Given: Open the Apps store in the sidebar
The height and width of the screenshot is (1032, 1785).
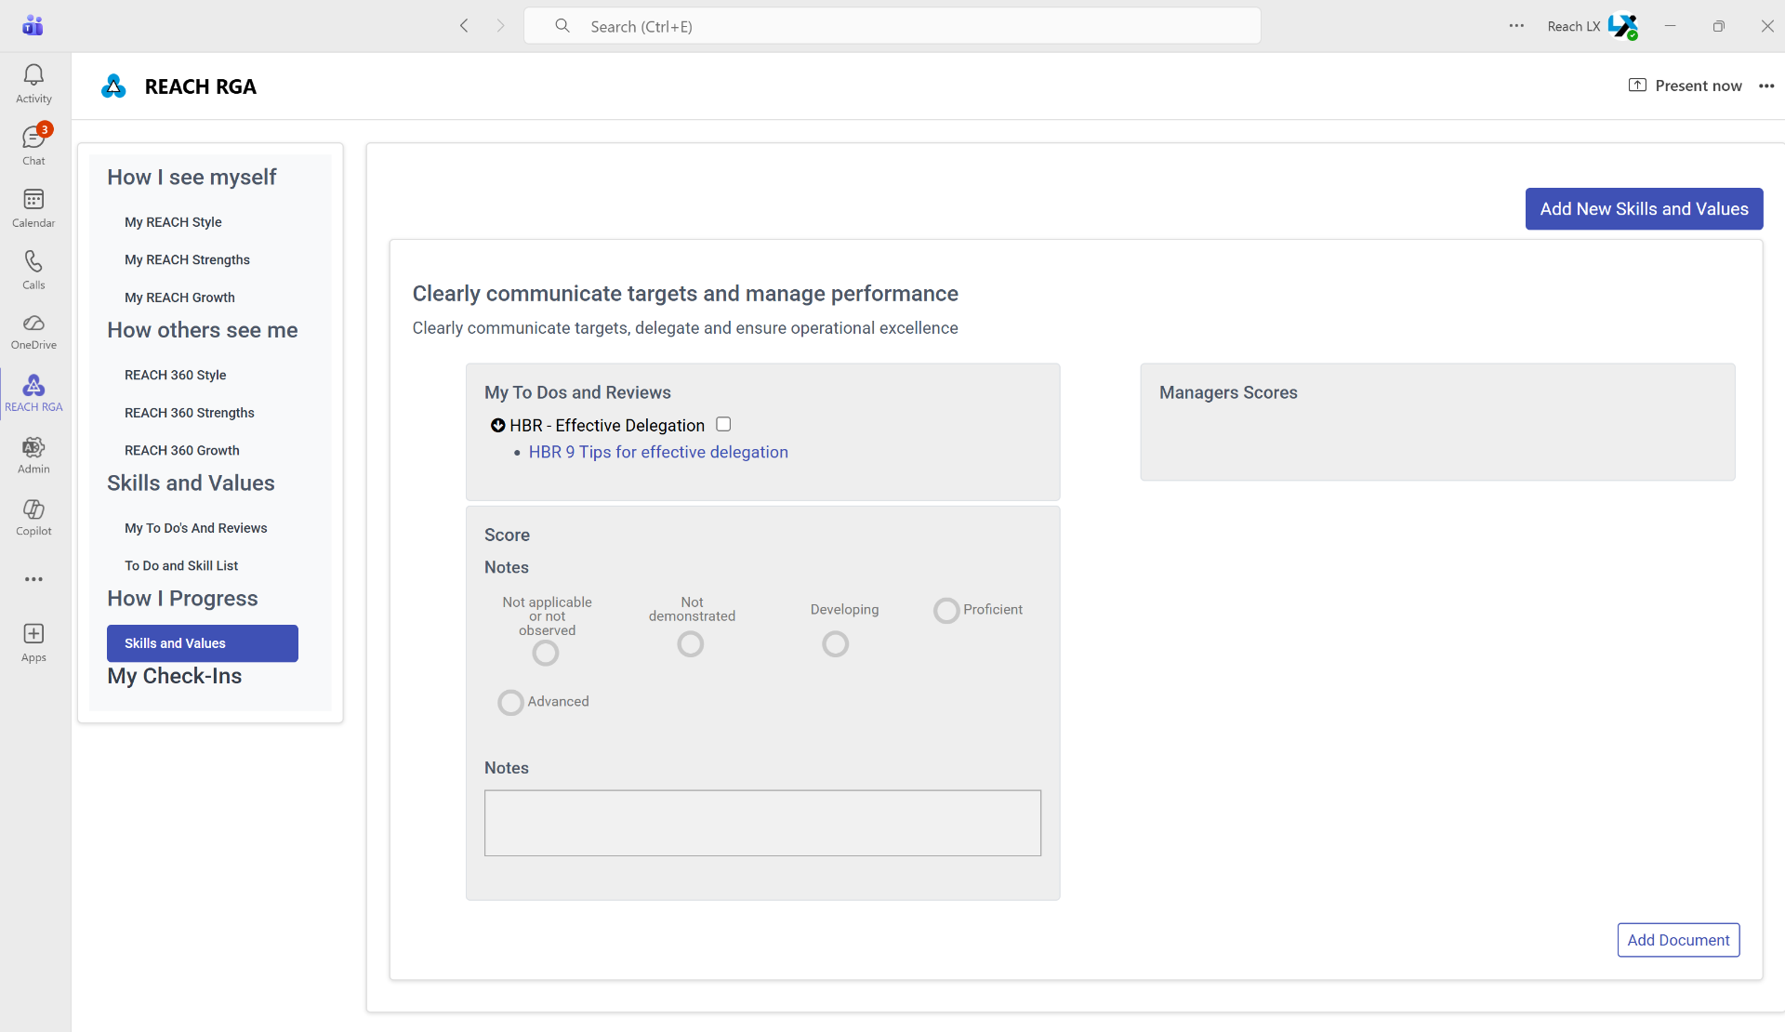Looking at the screenshot, I should [33, 641].
